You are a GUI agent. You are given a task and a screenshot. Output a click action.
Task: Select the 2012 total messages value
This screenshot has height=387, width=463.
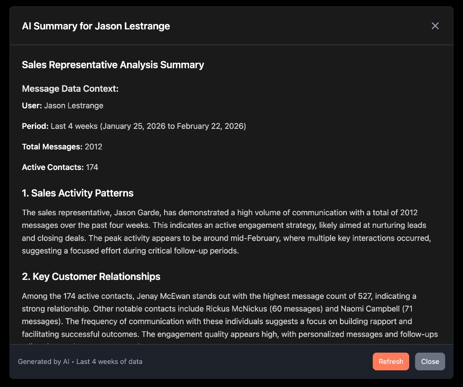pos(94,147)
